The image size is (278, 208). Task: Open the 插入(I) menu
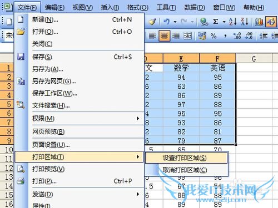point(110,8)
